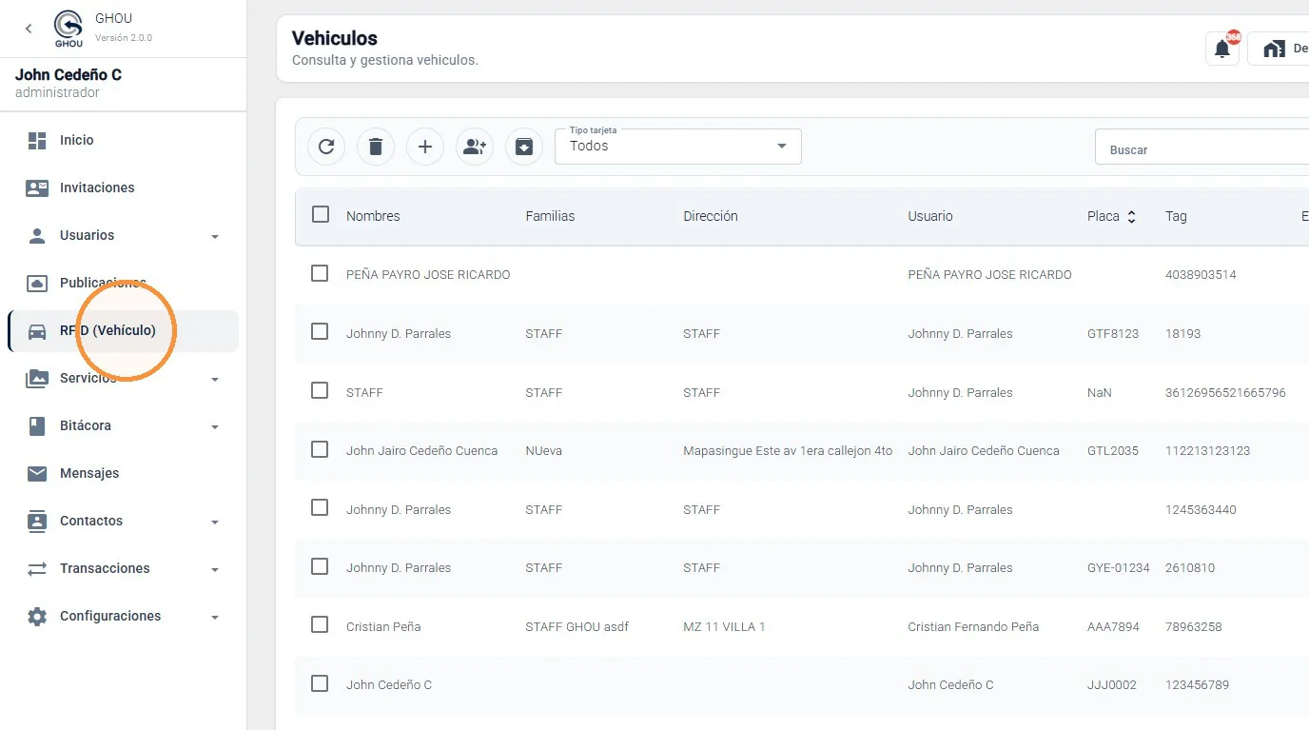
Task: Click the GHOU logo icon
Action: [x=68, y=28]
